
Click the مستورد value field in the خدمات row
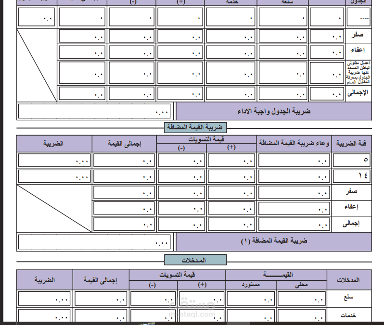pyautogui.click(x=251, y=316)
